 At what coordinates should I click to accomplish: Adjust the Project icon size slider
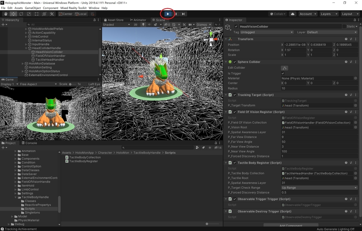pos(212,224)
